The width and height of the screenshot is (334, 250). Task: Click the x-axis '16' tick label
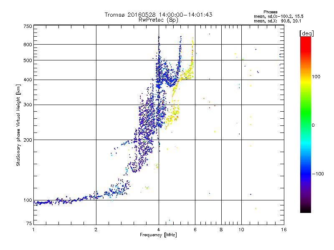click(284, 230)
